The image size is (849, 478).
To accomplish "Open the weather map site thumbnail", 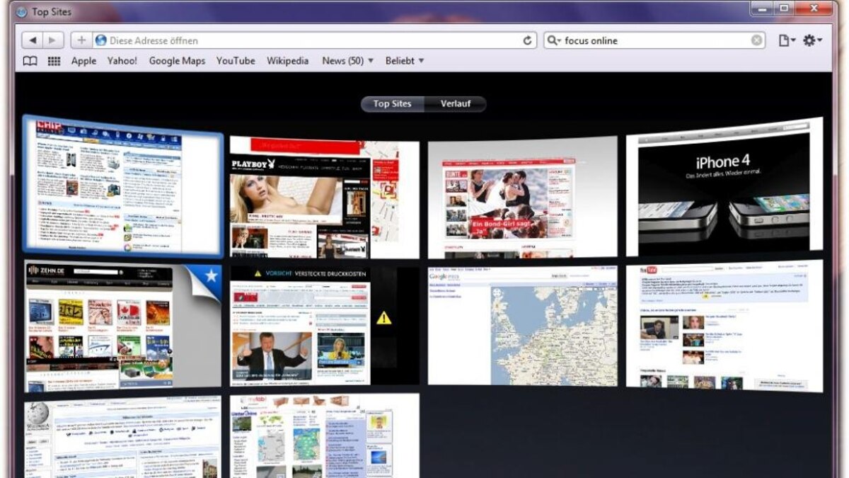I will point(324,436).
